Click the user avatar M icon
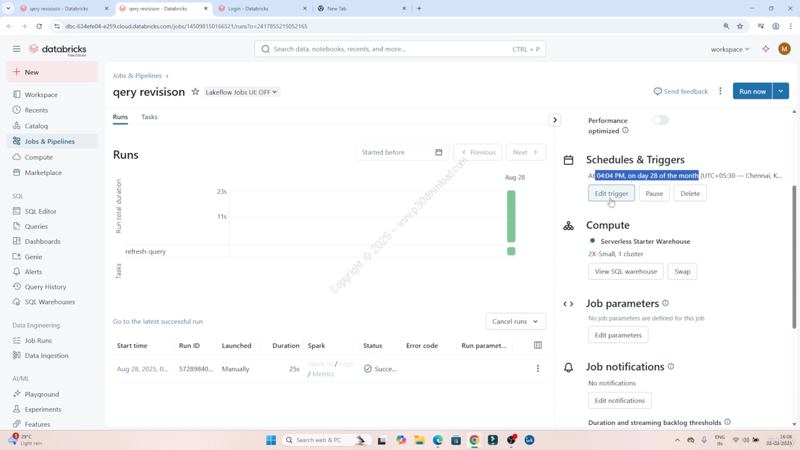 click(x=784, y=49)
